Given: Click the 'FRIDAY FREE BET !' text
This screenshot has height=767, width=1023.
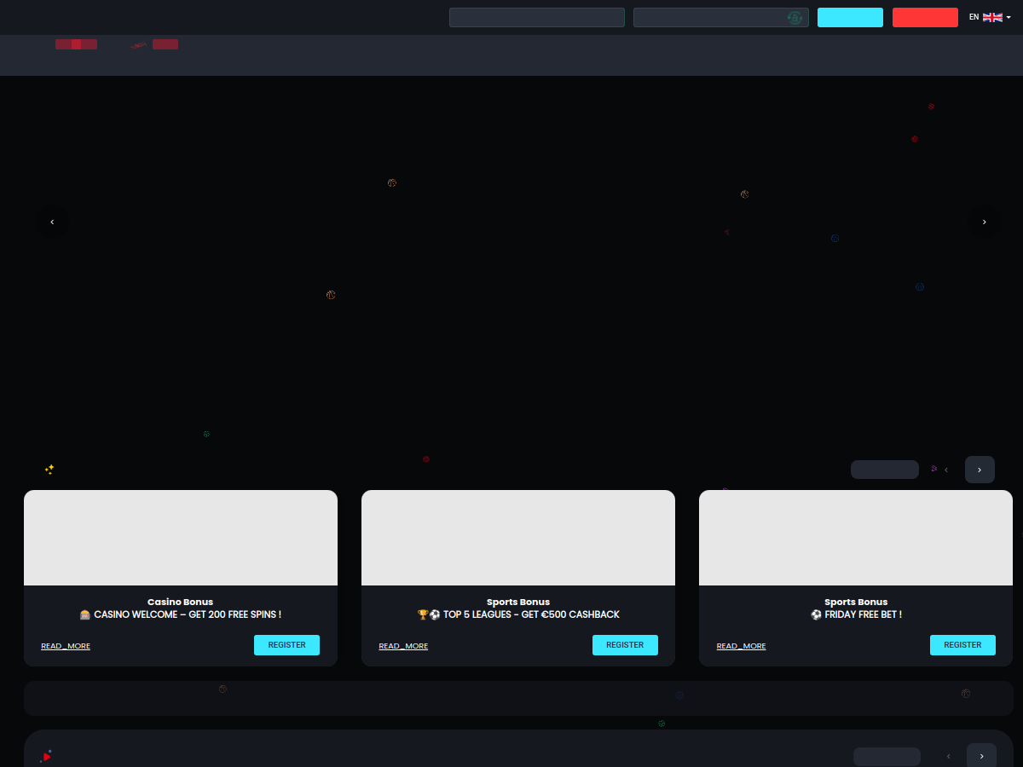Looking at the screenshot, I should tap(856, 614).
